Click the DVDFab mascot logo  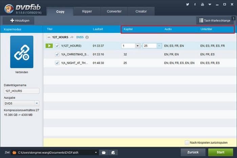tap(9, 9)
